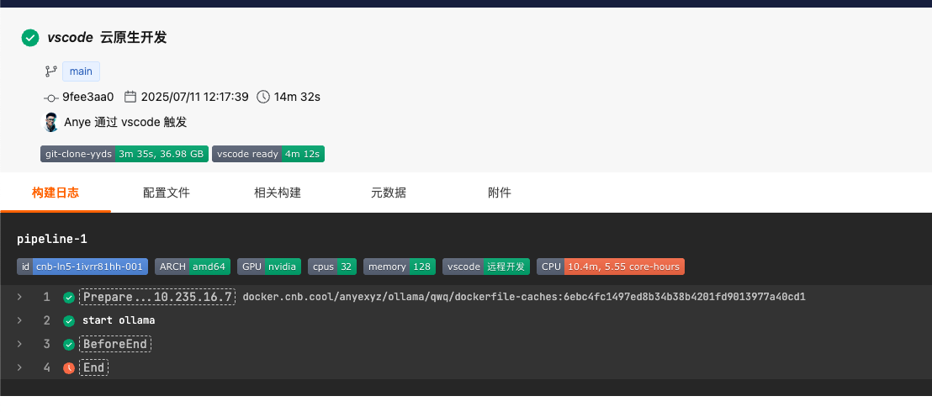The height and width of the screenshot is (412, 932).
Task: Click orange clock status icon on End step
Action: 69,368
